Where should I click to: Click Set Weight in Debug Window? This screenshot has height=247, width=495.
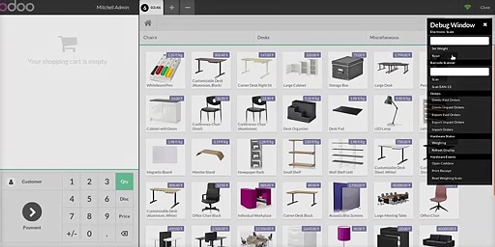(x=440, y=49)
